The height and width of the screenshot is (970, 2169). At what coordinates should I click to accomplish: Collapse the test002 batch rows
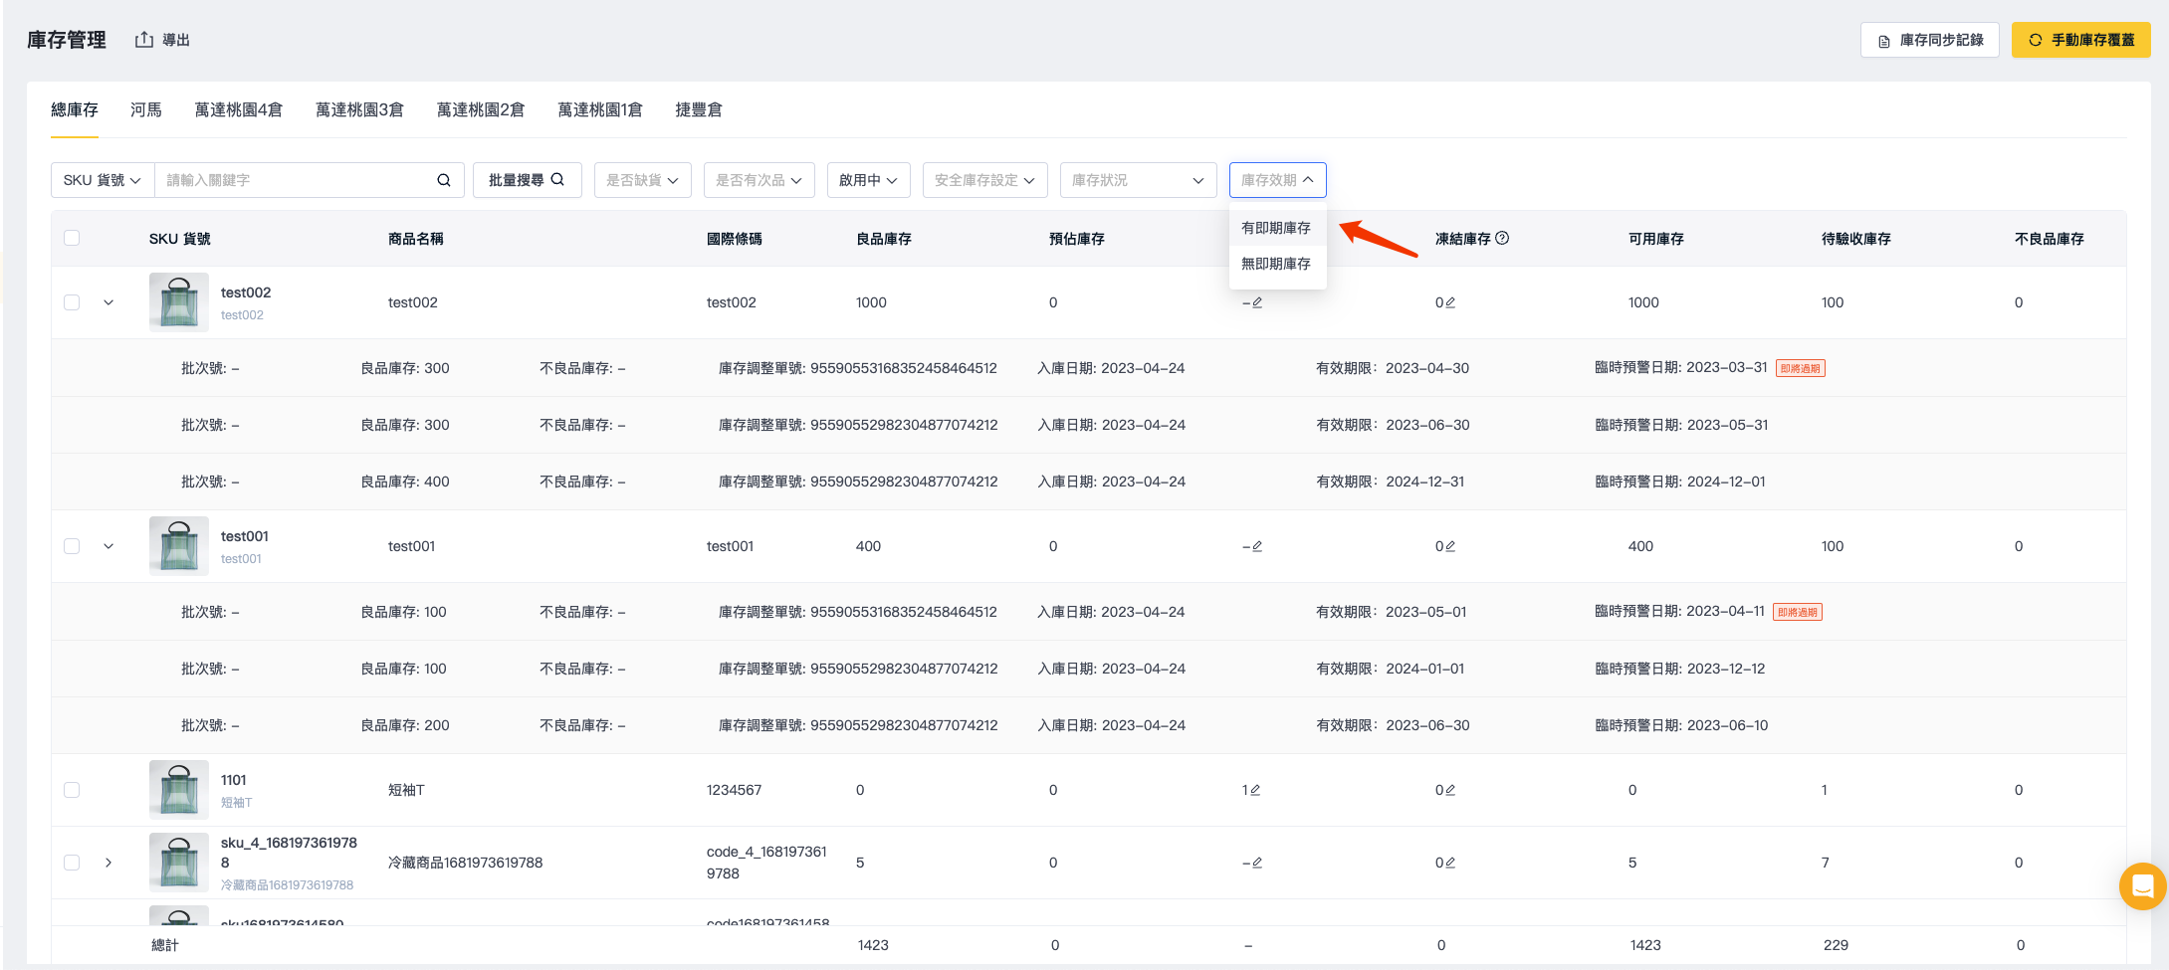click(108, 302)
